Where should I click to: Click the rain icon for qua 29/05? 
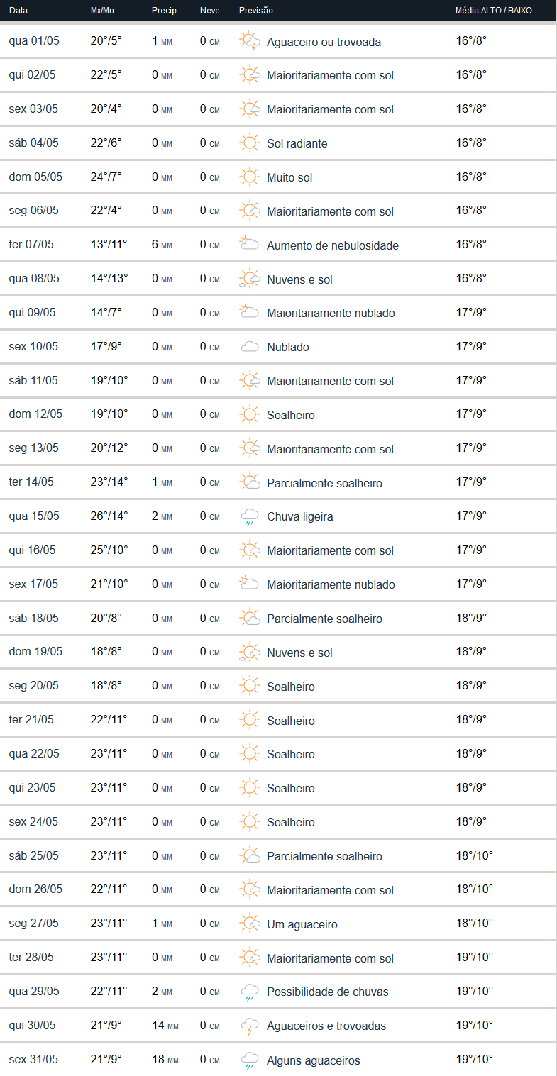tap(249, 992)
